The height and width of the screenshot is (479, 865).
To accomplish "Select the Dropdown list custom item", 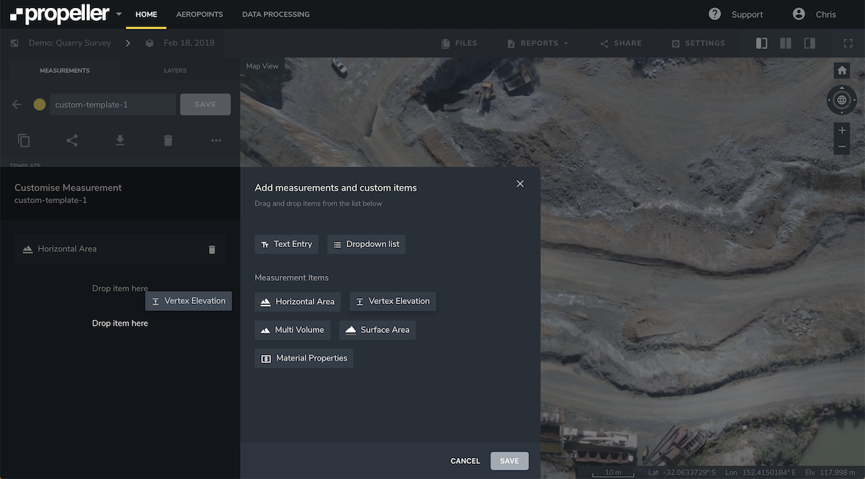I will click(366, 244).
